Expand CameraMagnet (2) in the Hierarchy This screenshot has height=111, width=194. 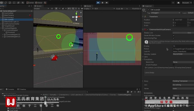pyautogui.click(x=3, y=37)
